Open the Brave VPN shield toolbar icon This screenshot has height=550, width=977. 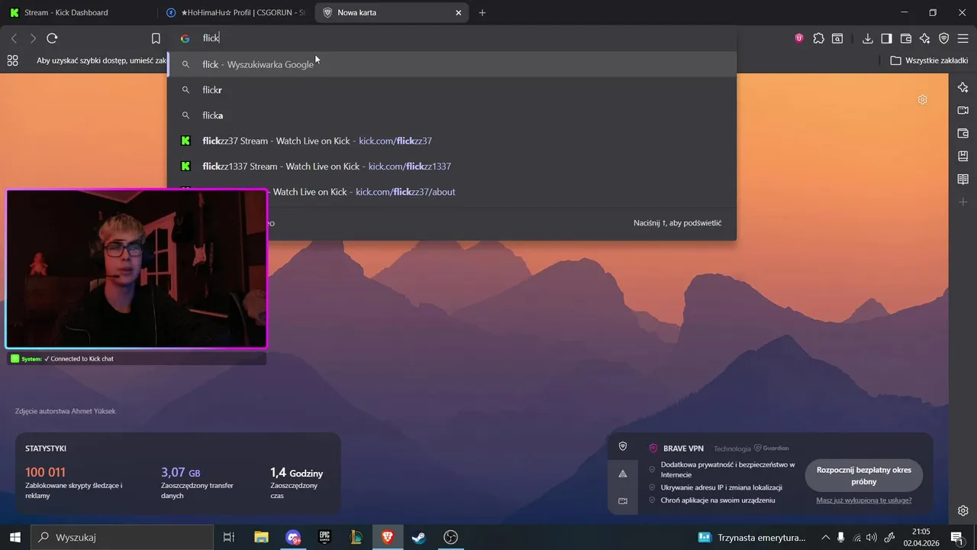(x=943, y=38)
